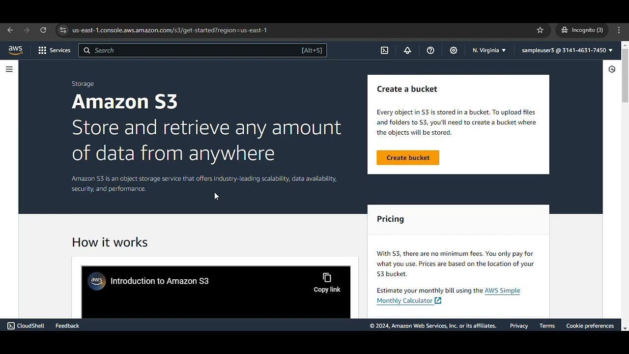Reload the page with the refresh icon
Image resolution: width=629 pixels, height=354 pixels.
click(43, 30)
